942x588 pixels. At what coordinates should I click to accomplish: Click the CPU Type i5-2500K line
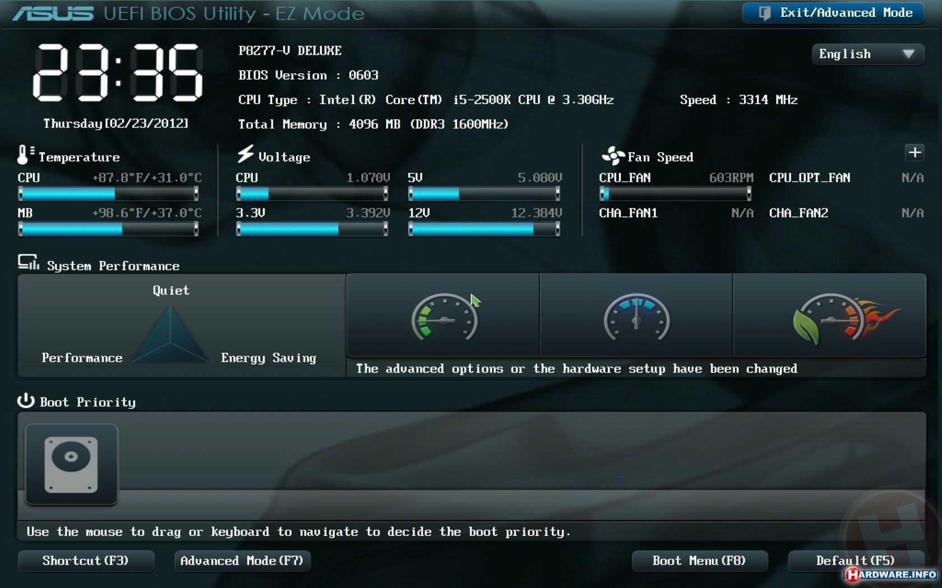(426, 100)
